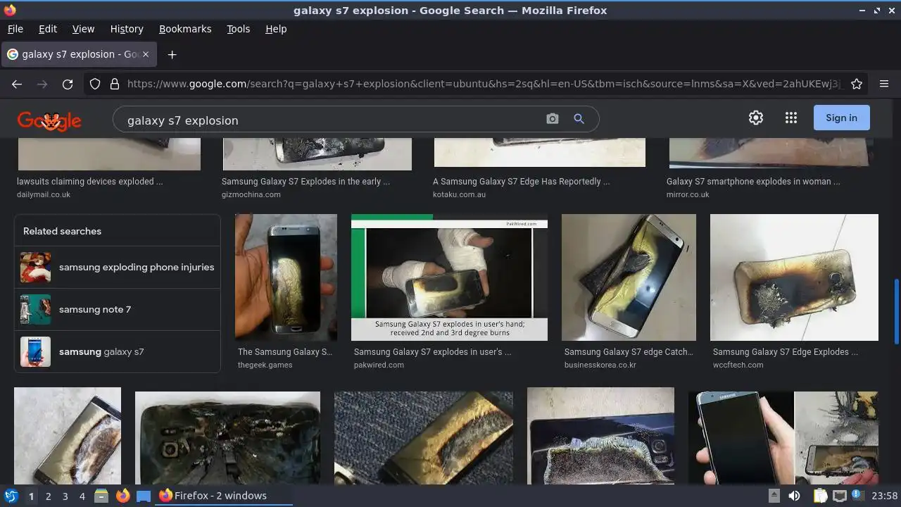The width and height of the screenshot is (901, 507).
Task: Click 'lawsuits claiming devices exploded' caption
Action: pyautogui.click(x=89, y=181)
